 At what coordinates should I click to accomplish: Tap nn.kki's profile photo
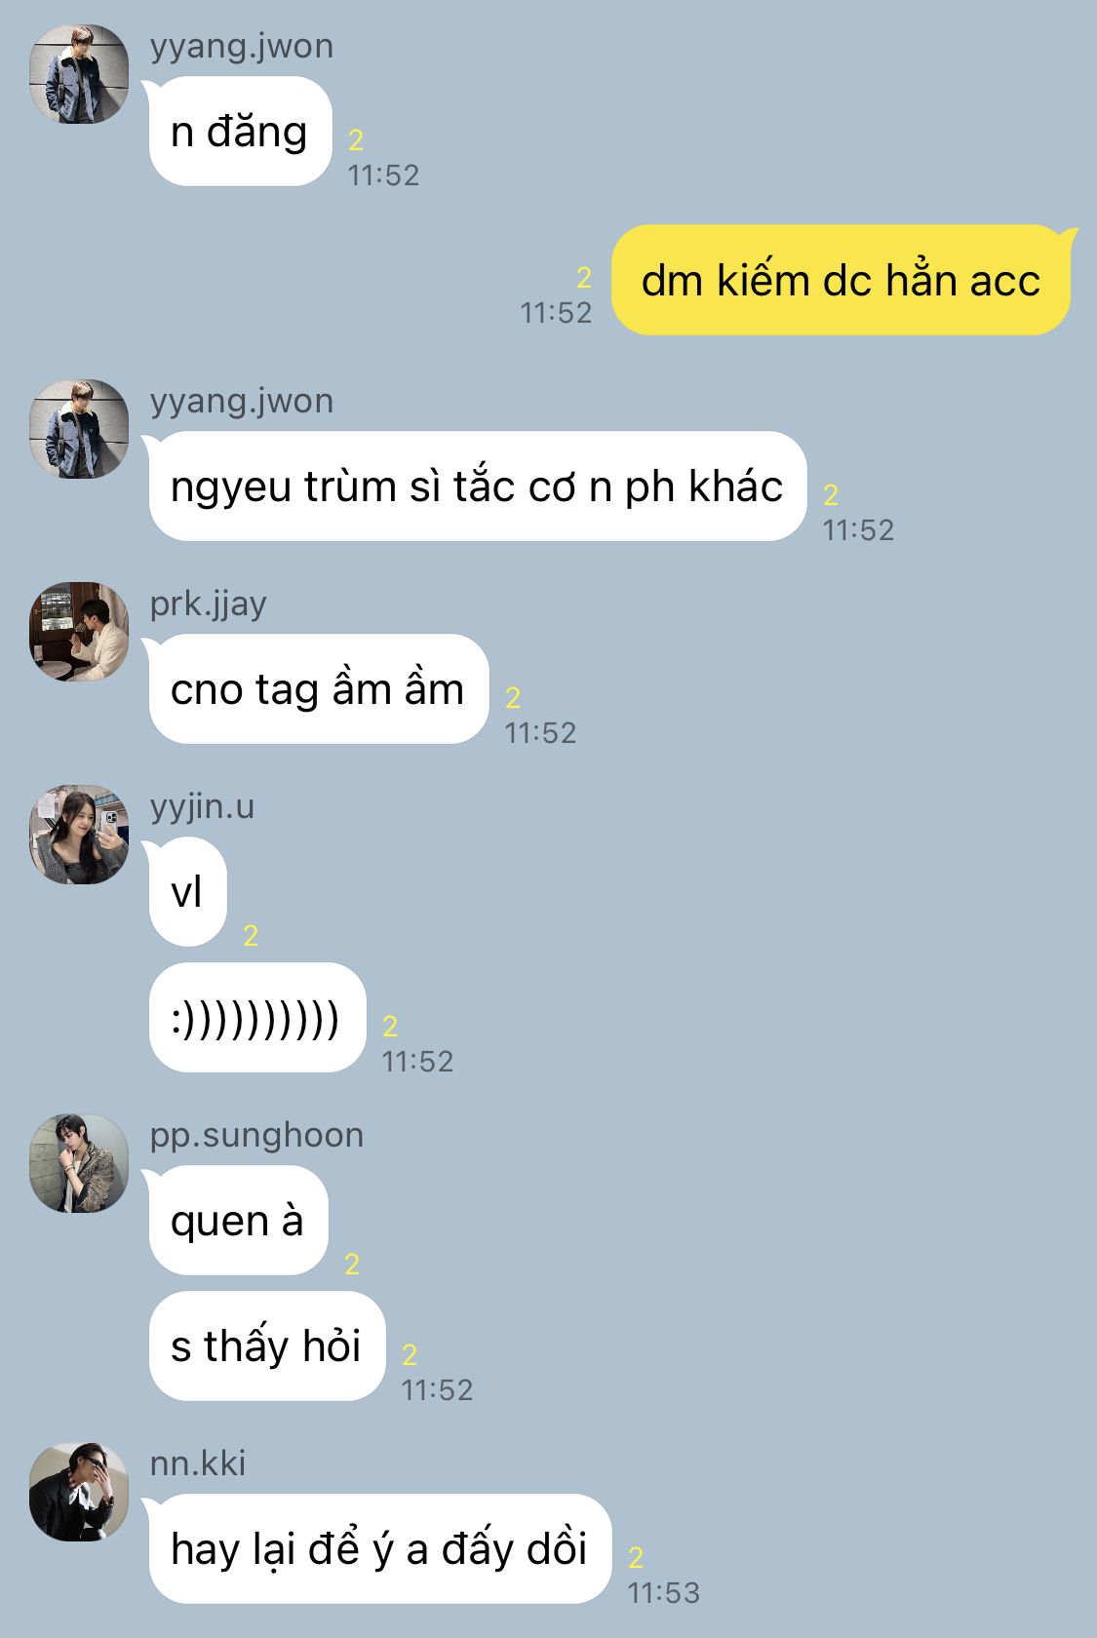tap(79, 1492)
